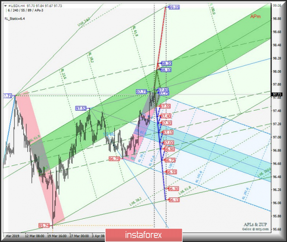
Task: Select the 97.52 price label
Action: 81,108
